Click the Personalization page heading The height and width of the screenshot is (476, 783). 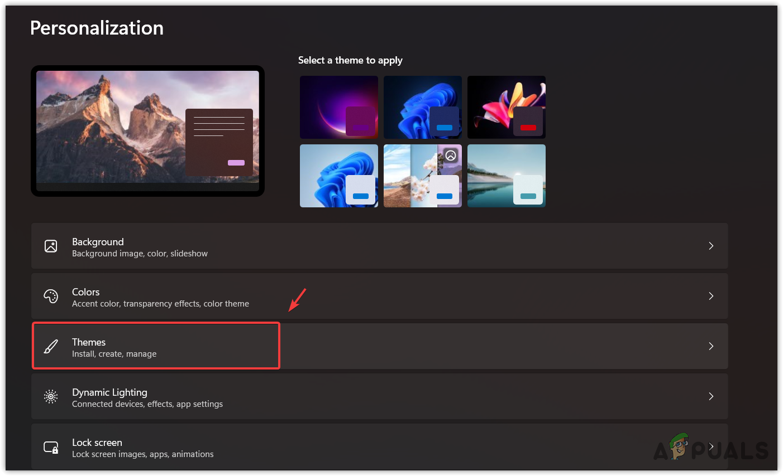97,28
